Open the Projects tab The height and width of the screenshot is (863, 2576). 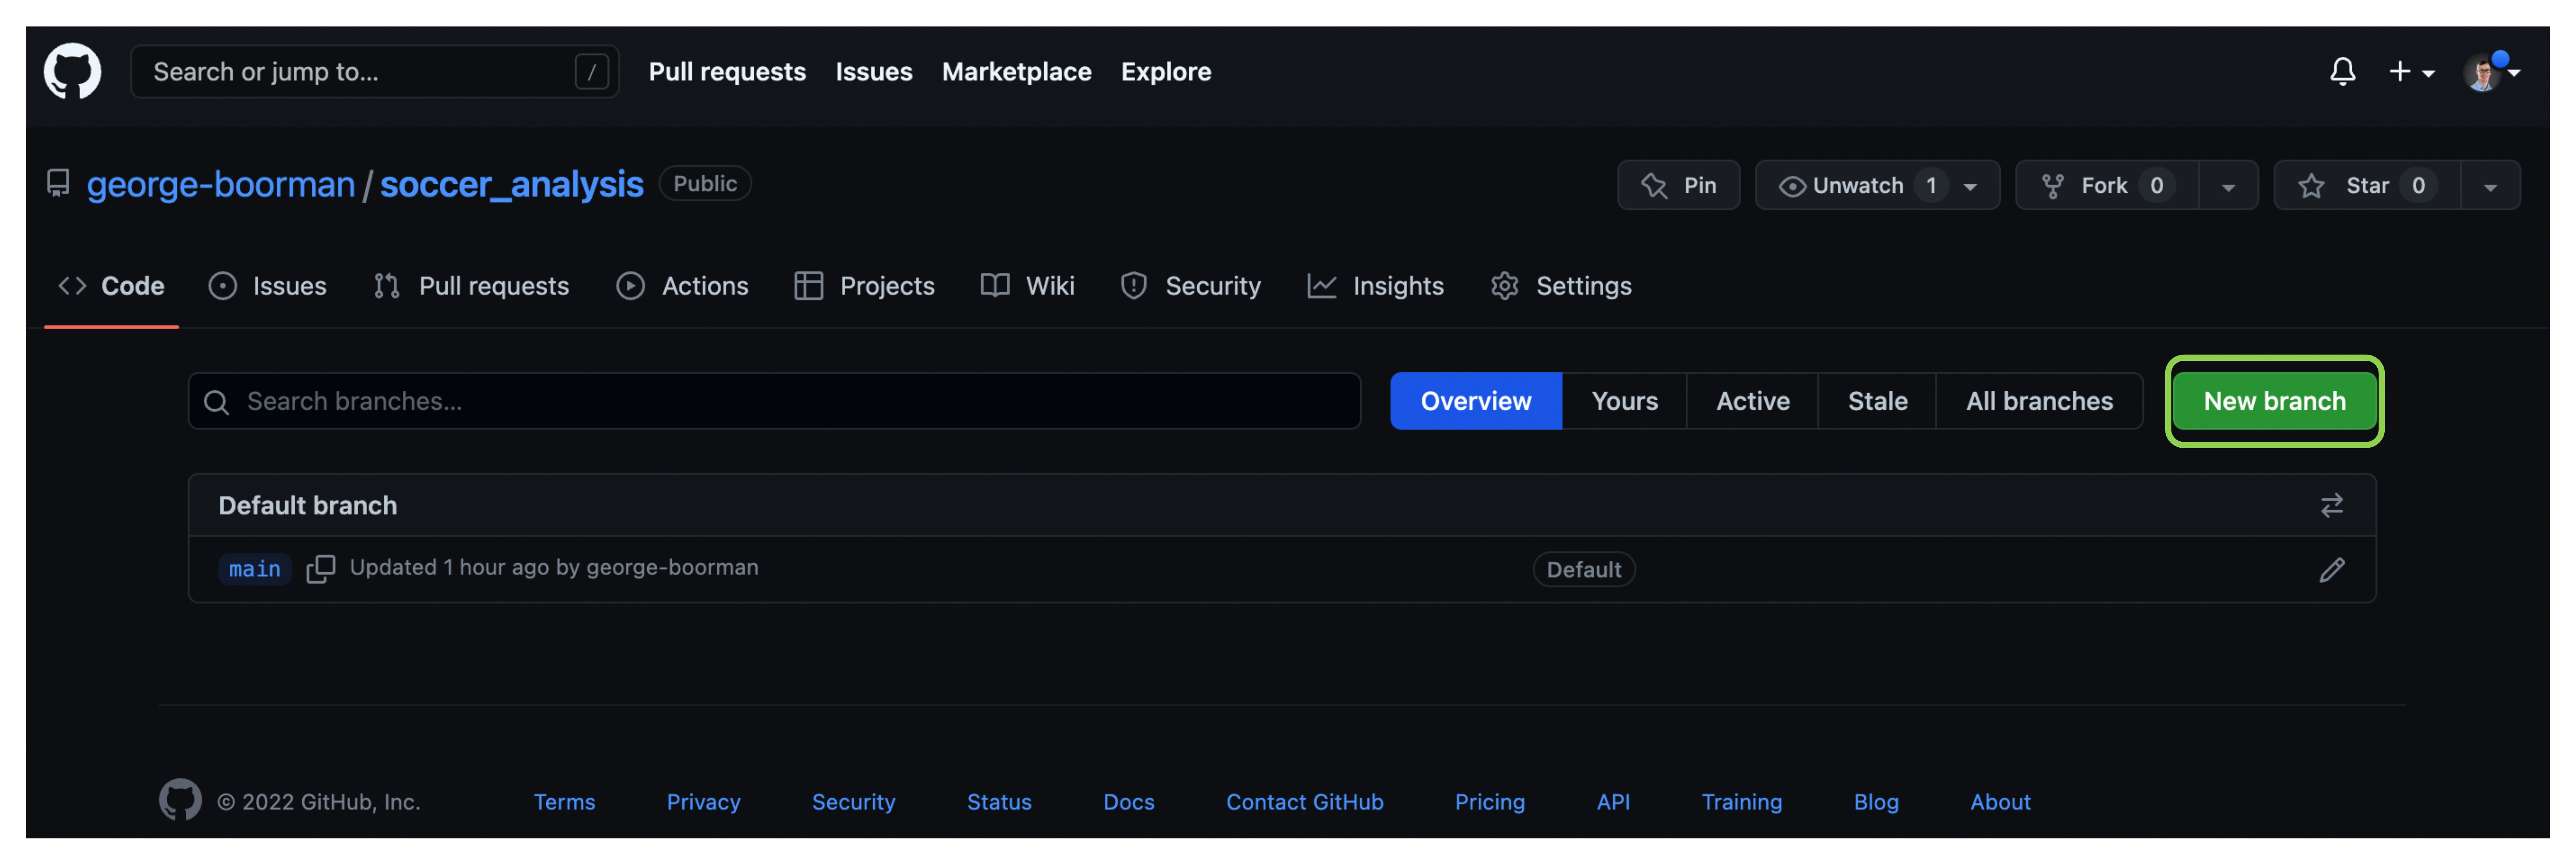point(864,286)
